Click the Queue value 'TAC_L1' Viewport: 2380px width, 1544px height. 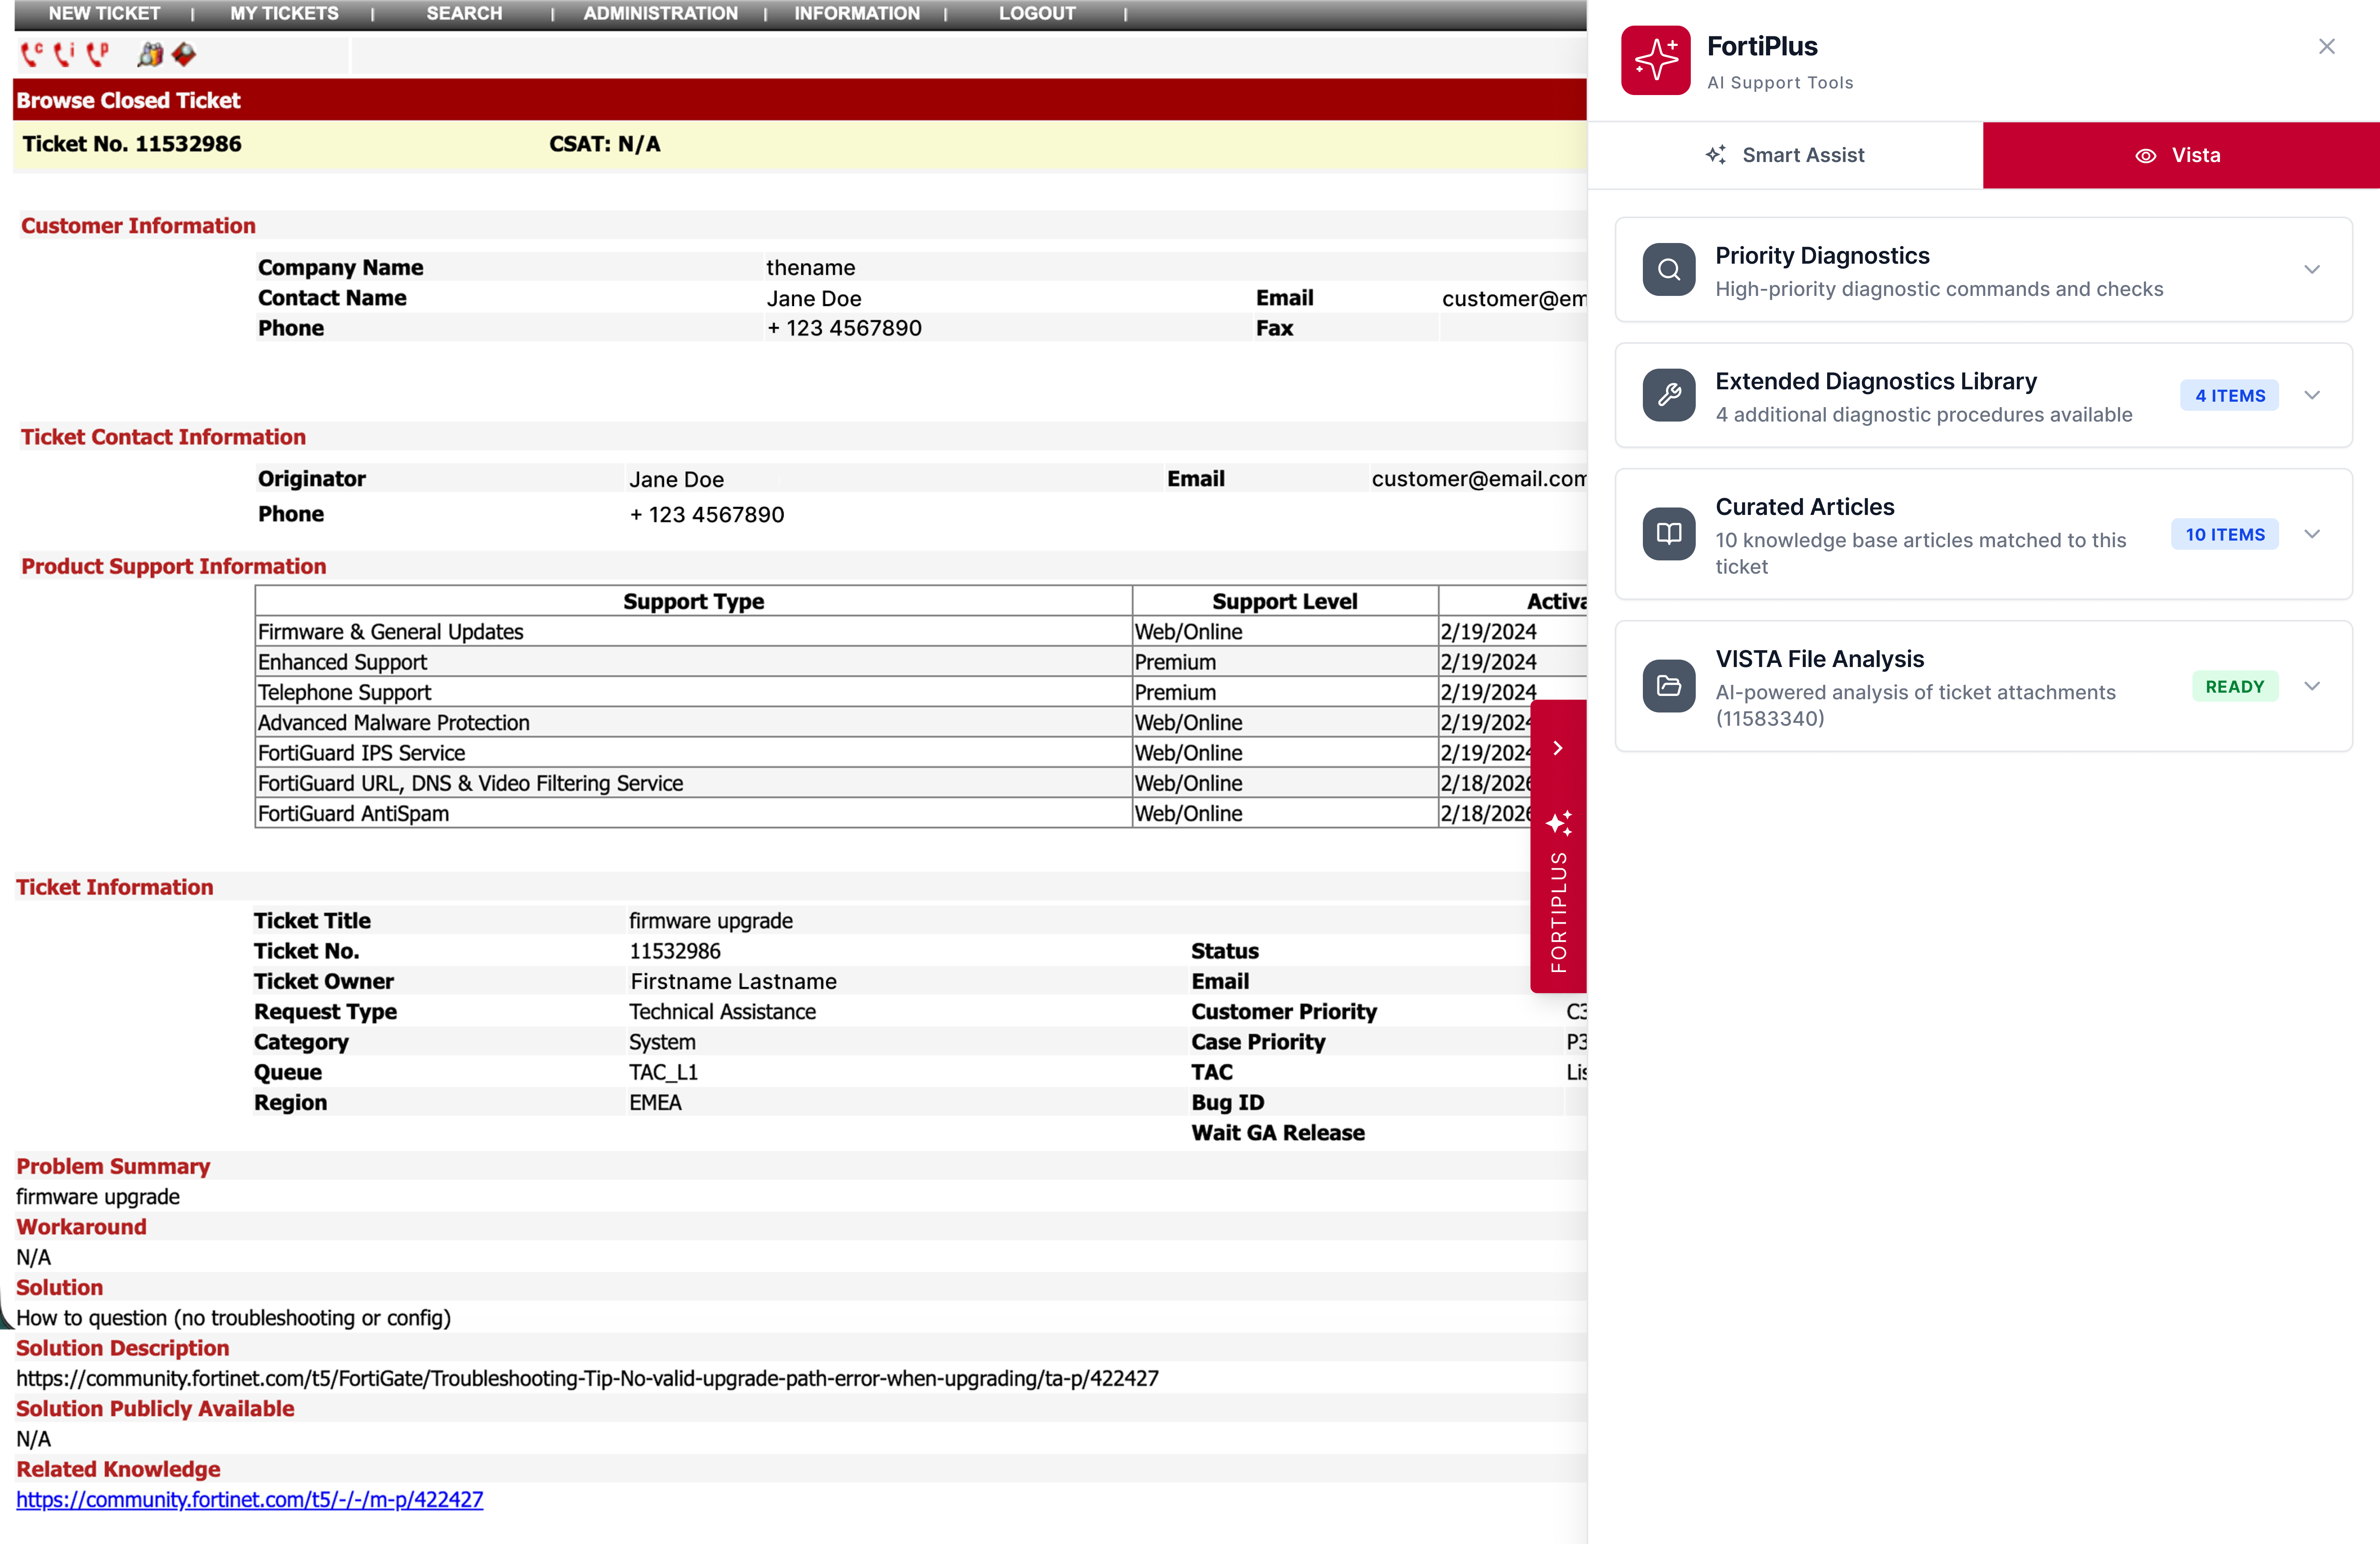coord(663,1072)
